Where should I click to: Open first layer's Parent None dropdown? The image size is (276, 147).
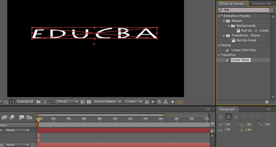[x=17, y=130]
